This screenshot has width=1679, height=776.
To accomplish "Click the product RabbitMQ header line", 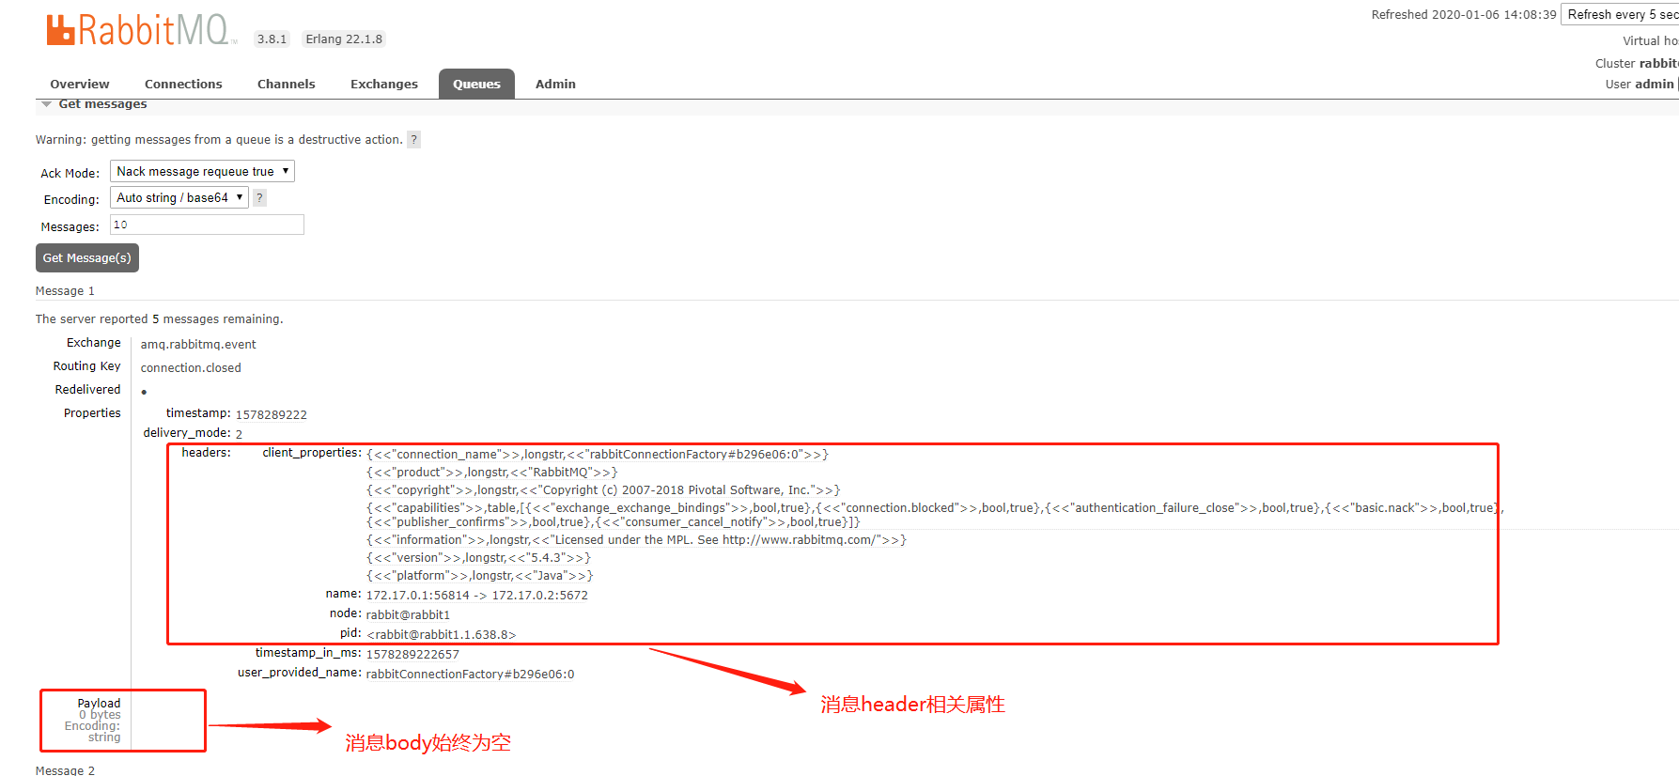I will (491, 473).
